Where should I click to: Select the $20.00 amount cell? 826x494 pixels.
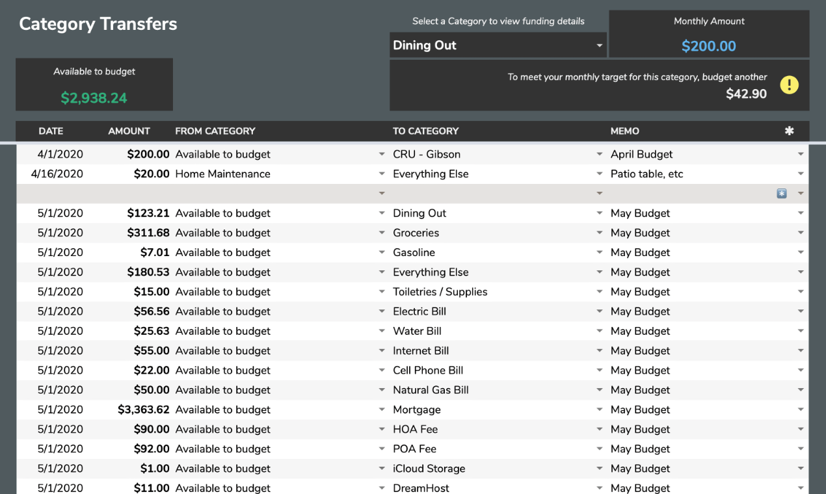click(x=152, y=174)
